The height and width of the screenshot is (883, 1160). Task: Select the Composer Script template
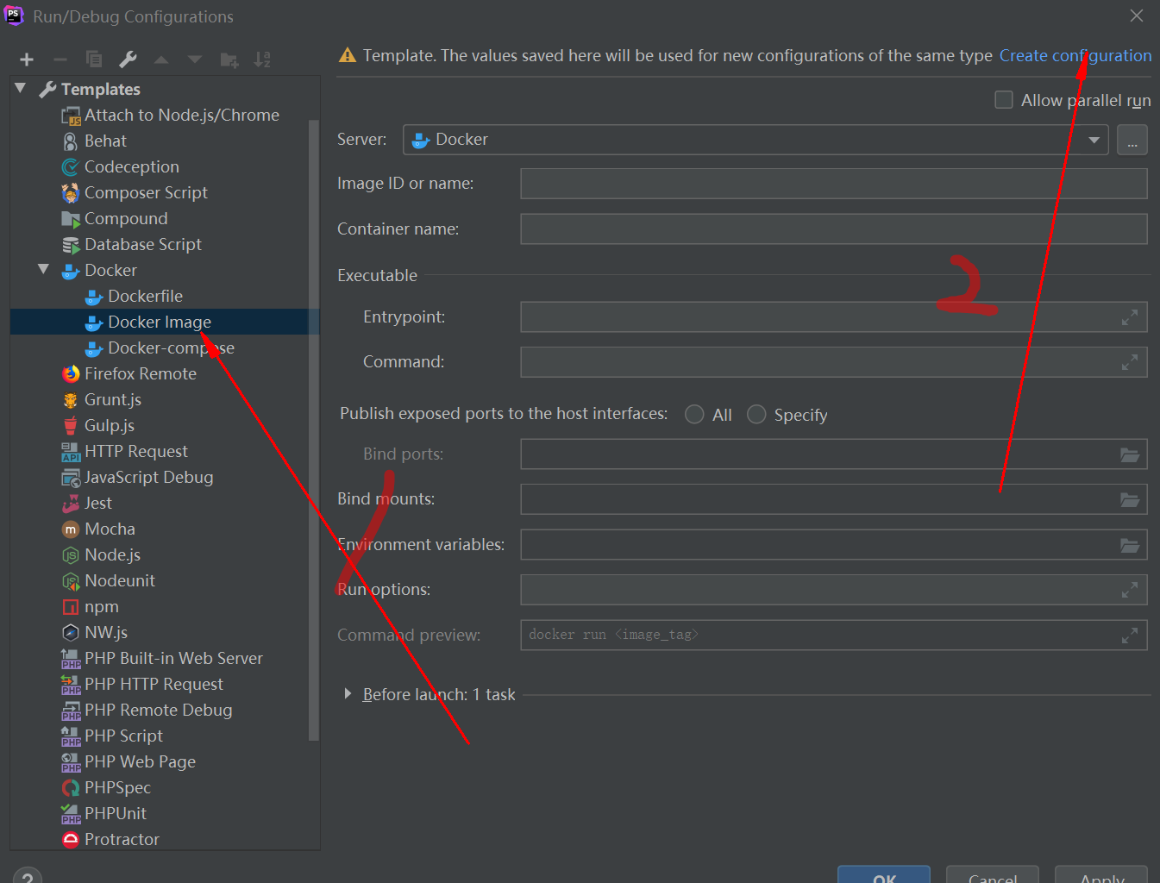(x=164, y=193)
